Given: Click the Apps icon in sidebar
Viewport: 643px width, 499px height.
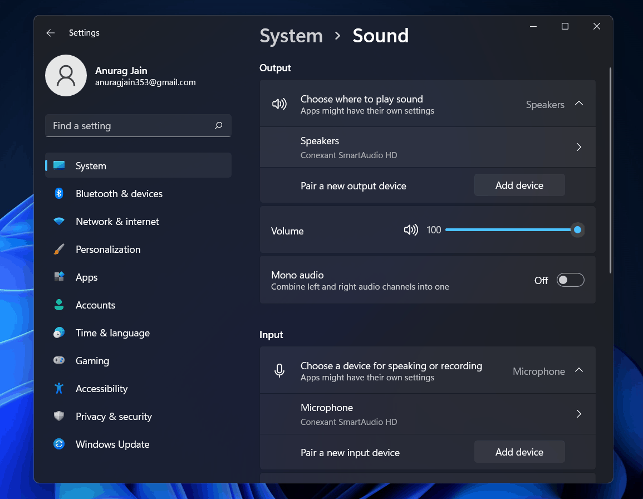Looking at the screenshot, I should click(59, 277).
